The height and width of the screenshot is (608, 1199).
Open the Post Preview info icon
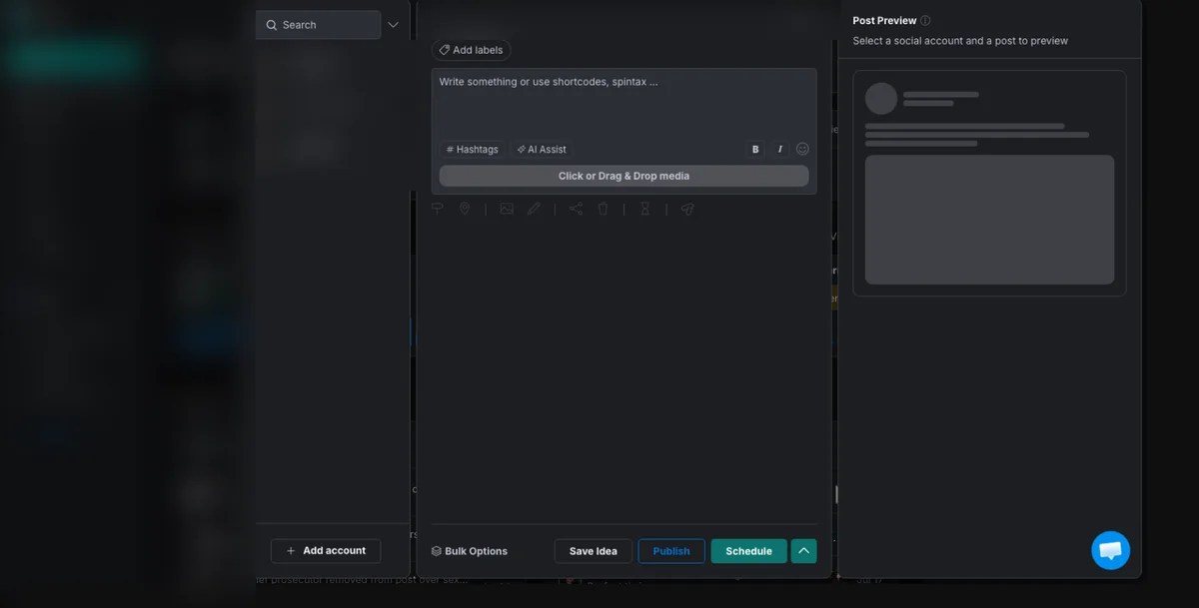pos(925,21)
